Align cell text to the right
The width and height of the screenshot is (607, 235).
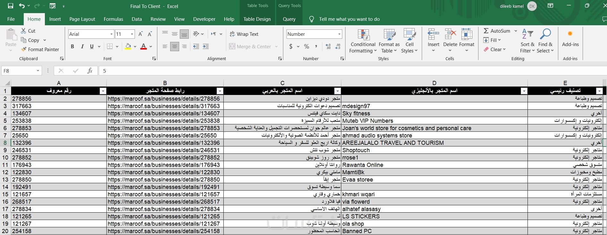[184, 46]
